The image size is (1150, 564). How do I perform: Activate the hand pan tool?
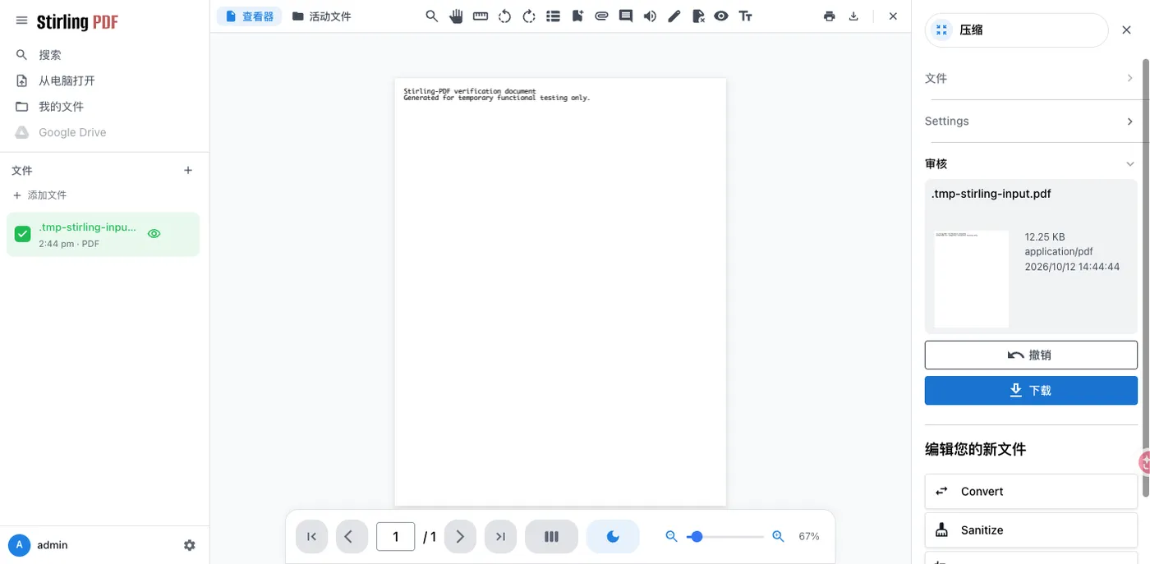(x=457, y=16)
